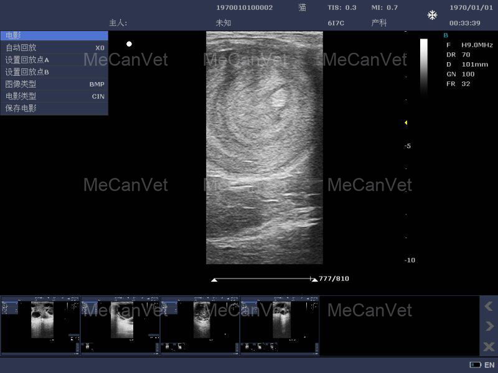This screenshot has width=498, height=373.
Task: Click 保存电影 to save the cine
Action: (x=54, y=108)
